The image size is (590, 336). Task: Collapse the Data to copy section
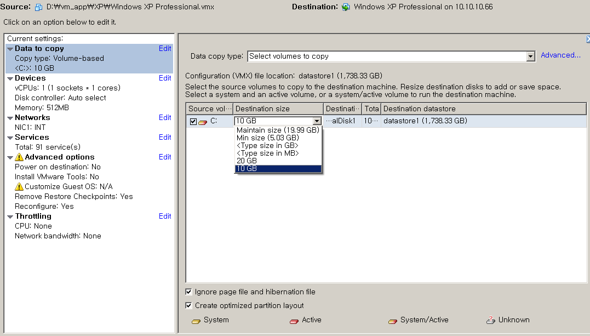(x=10, y=49)
